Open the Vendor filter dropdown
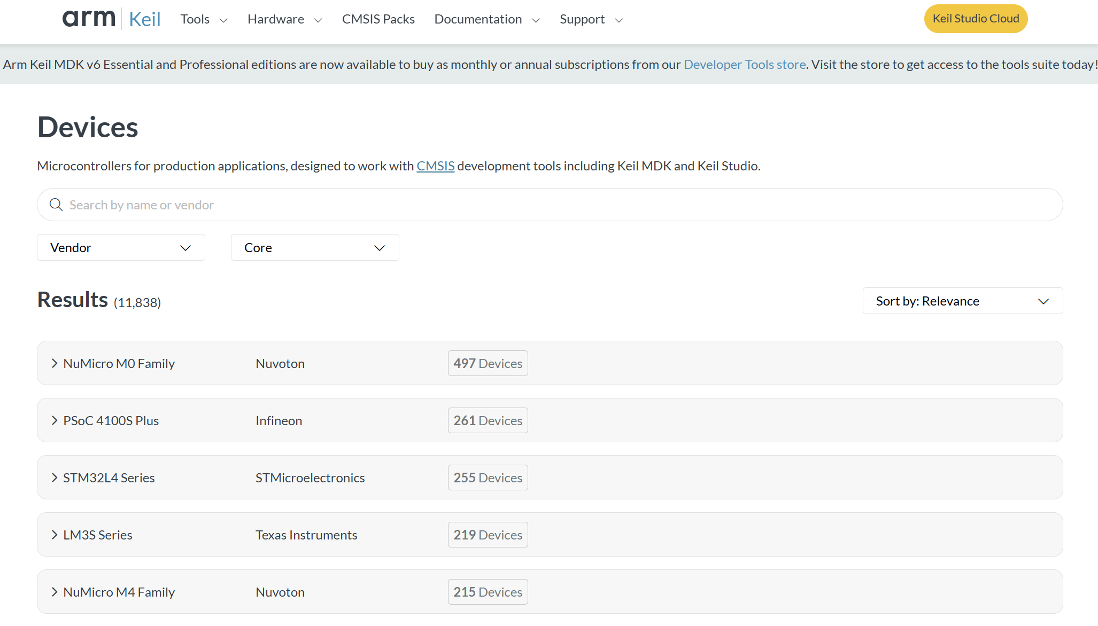Image resolution: width=1098 pixels, height=626 pixels. pos(121,247)
